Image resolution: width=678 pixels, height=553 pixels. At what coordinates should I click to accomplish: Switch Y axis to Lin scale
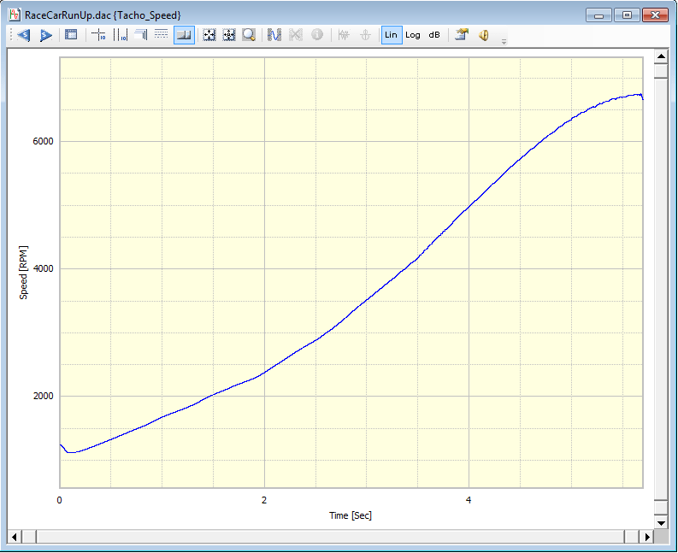coord(391,35)
